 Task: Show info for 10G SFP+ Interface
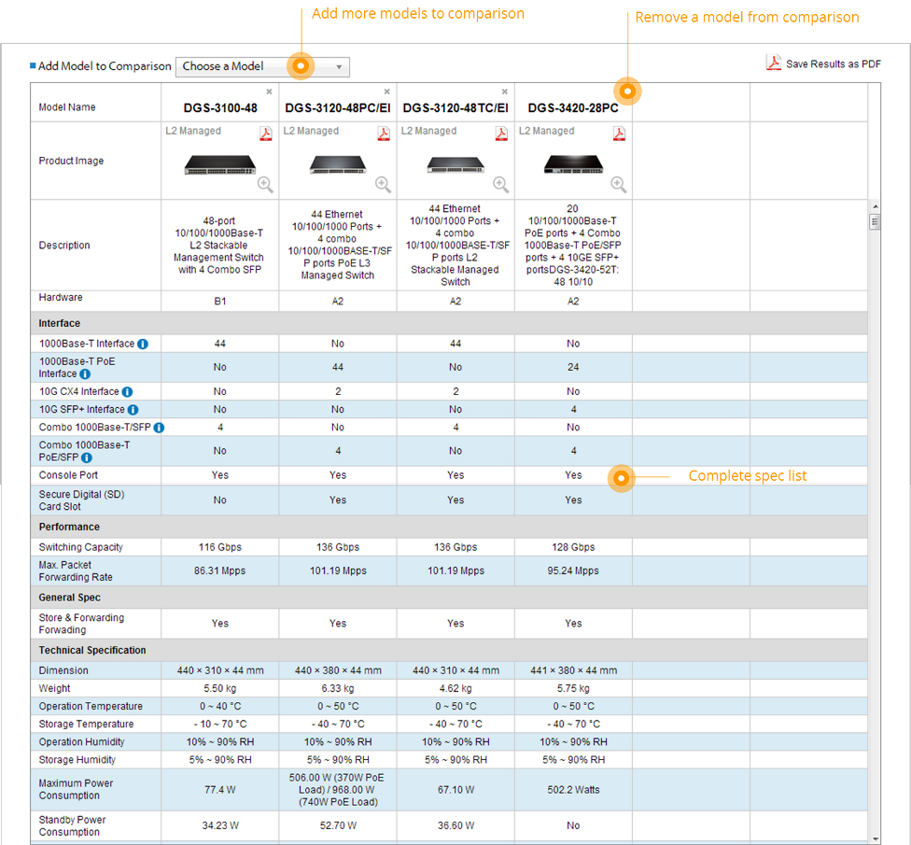(133, 410)
